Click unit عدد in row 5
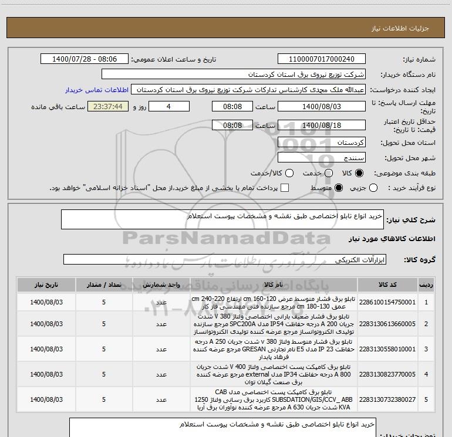 coord(161,399)
